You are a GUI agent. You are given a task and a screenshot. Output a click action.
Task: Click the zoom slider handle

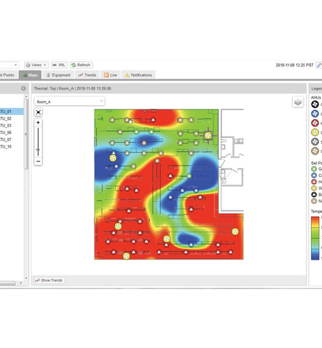[x=38, y=150]
